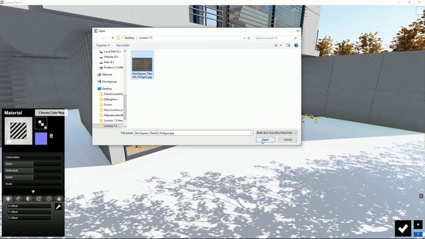Open the Organize menu
The image size is (425, 239).
103,45
